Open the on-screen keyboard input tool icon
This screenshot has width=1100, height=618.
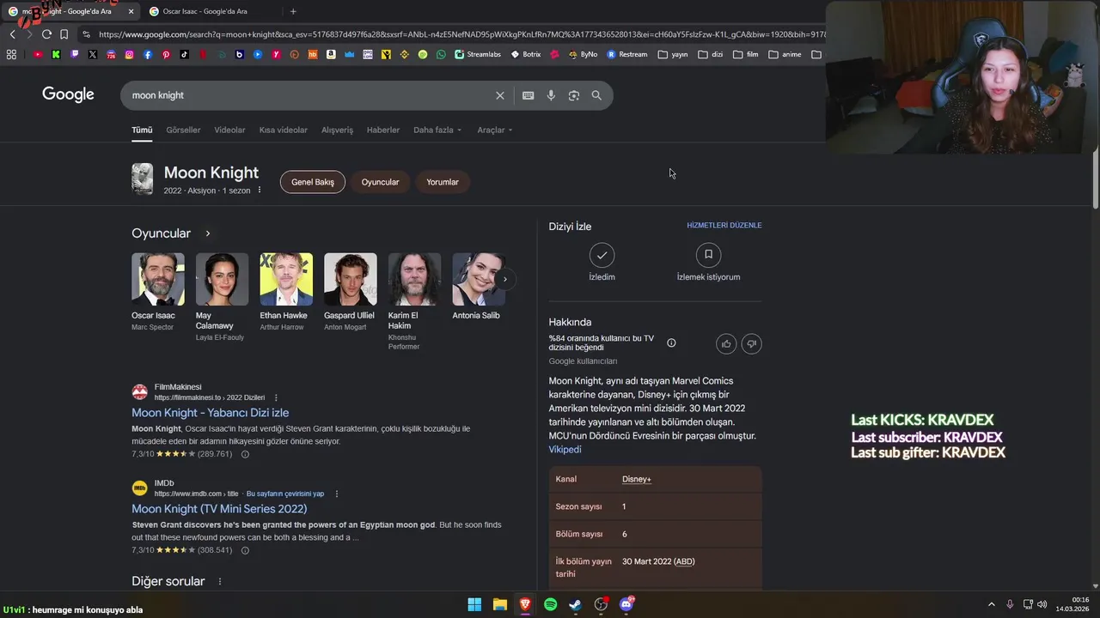[x=528, y=95]
